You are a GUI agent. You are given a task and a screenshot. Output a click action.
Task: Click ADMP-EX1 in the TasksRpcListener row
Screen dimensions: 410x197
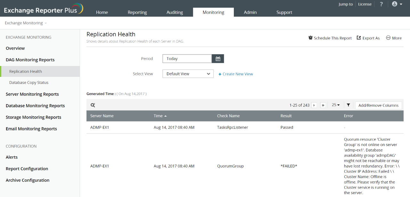click(x=100, y=127)
